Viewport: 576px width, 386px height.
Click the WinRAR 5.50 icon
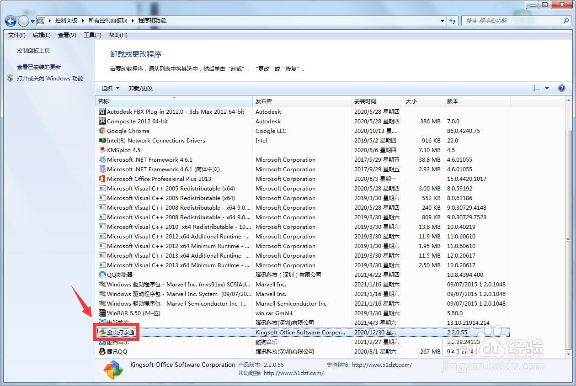pyautogui.click(x=102, y=313)
